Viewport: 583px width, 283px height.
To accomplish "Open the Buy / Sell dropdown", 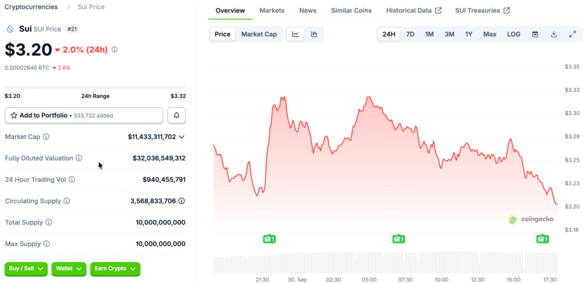I will click(x=26, y=269).
